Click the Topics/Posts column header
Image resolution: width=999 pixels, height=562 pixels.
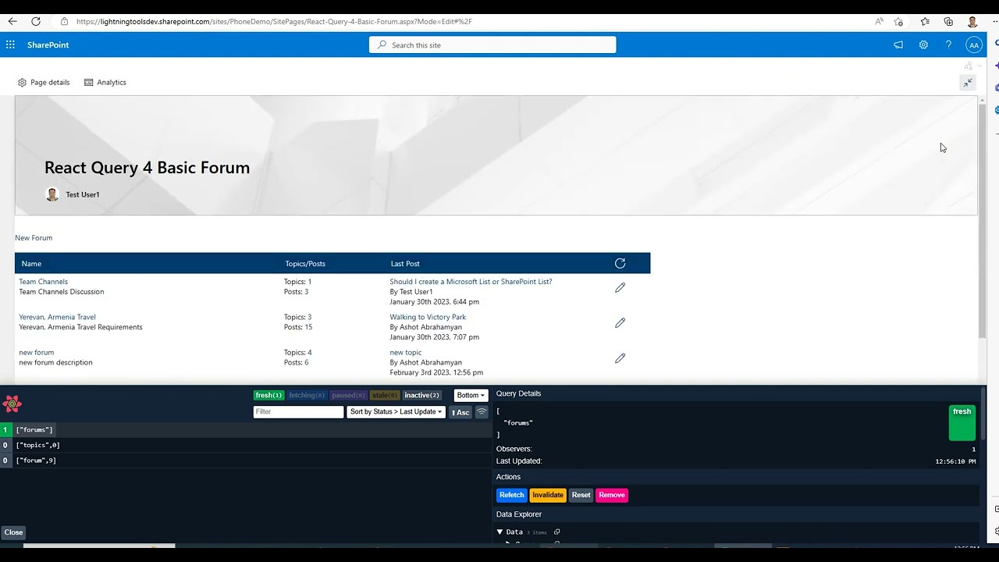coord(306,264)
